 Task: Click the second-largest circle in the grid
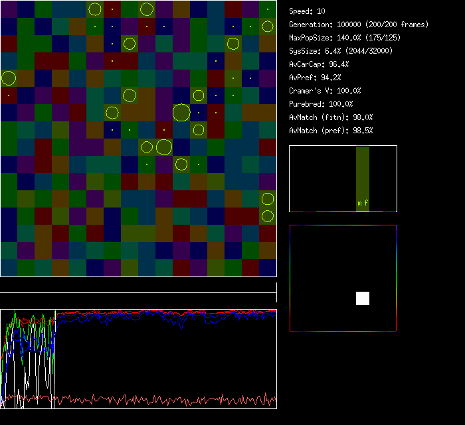164,147
